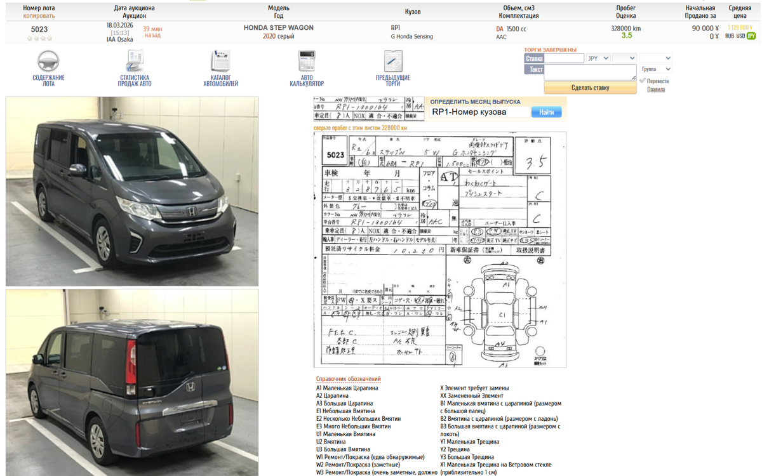Open the Правила link
This screenshot has width=762, height=476.
[656, 89]
